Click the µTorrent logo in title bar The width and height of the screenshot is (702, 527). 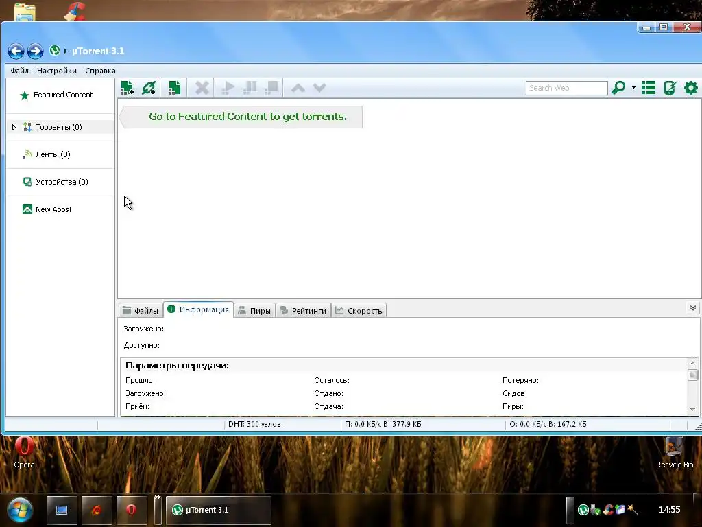coord(55,51)
